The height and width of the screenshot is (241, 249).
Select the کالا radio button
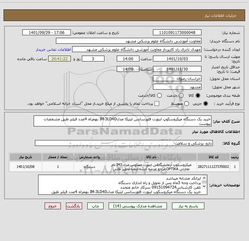198,95
